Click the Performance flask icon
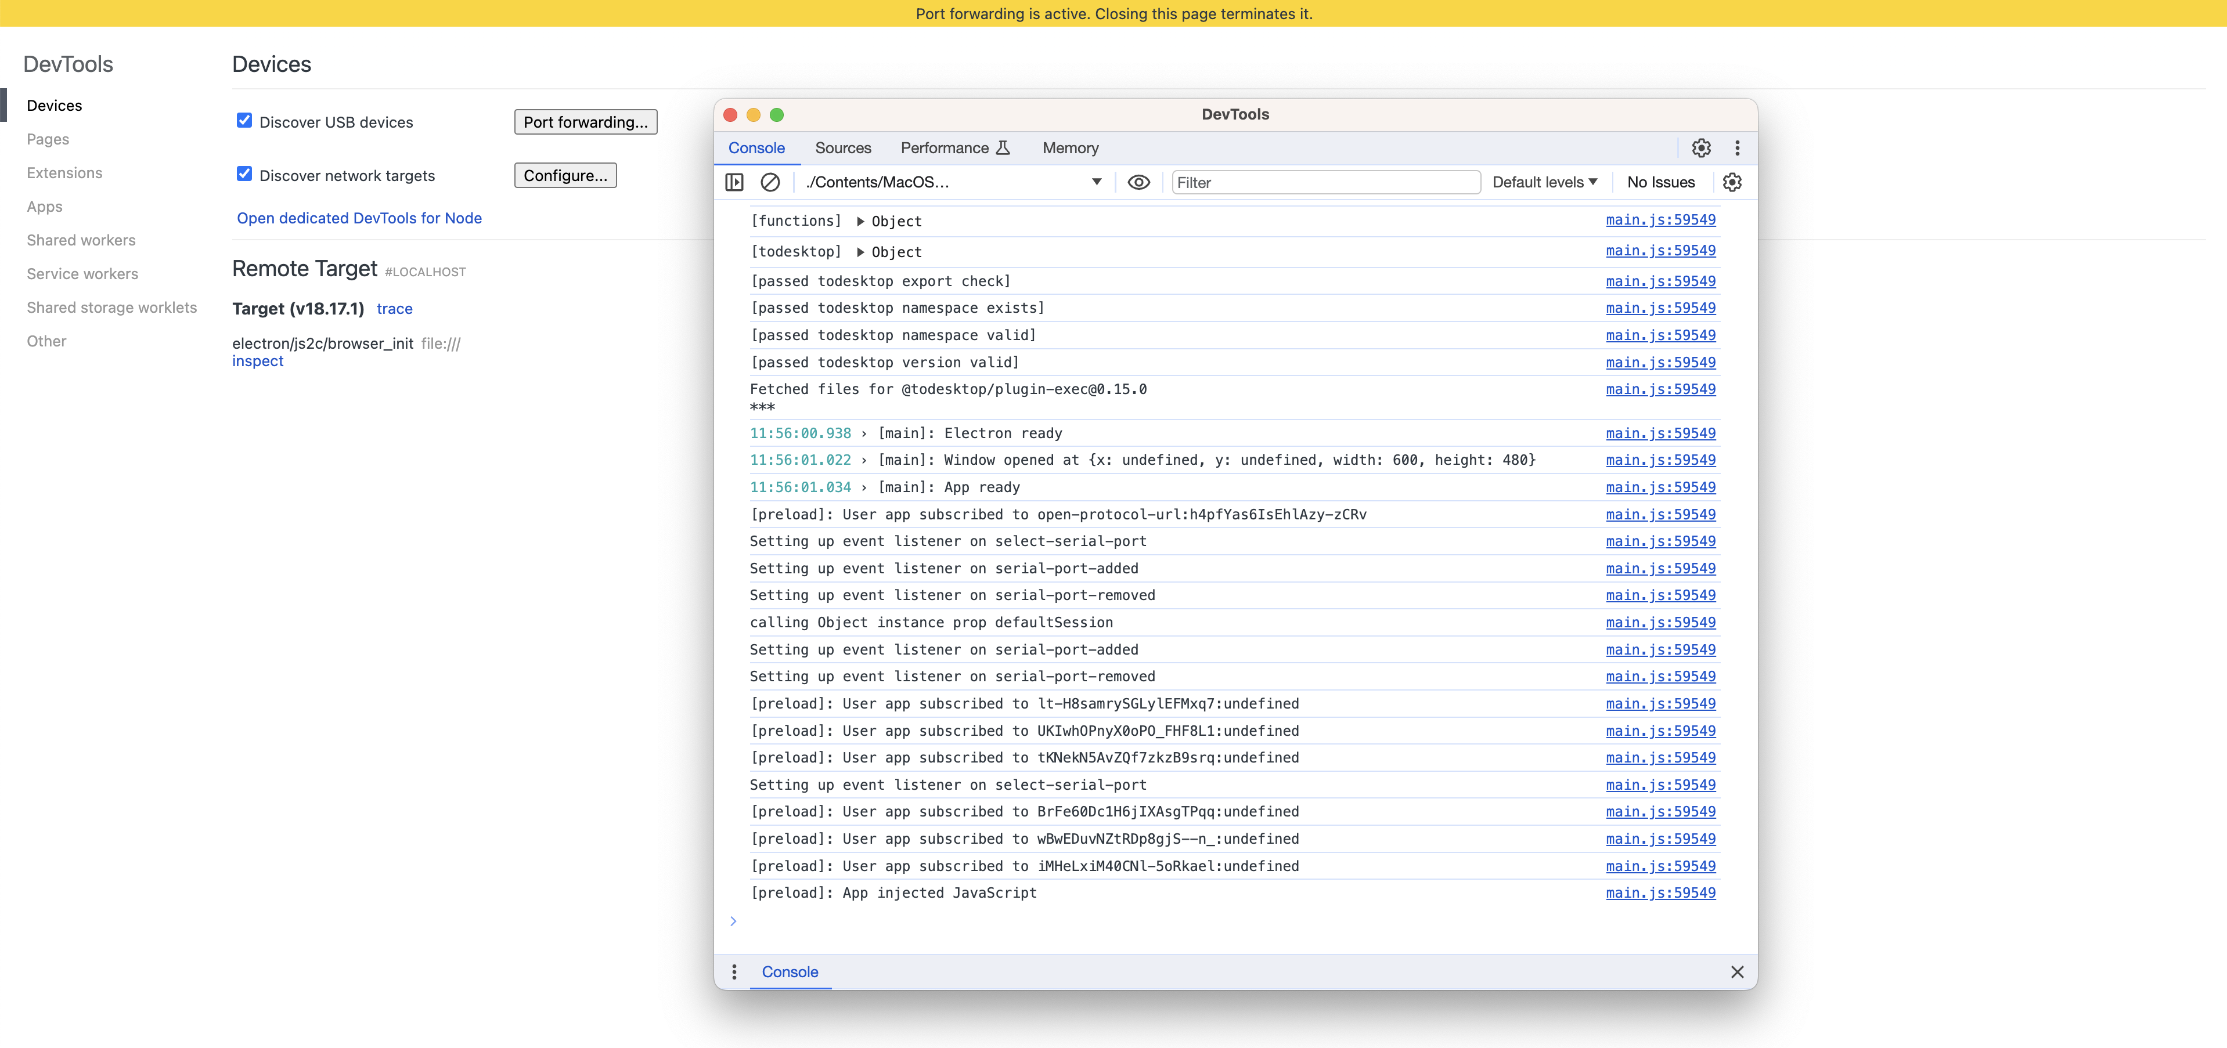The width and height of the screenshot is (2227, 1048). point(1002,148)
